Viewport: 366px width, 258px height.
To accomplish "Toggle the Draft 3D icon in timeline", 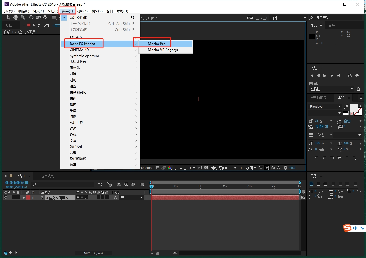I will pyautogui.click(x=109, y=184).
